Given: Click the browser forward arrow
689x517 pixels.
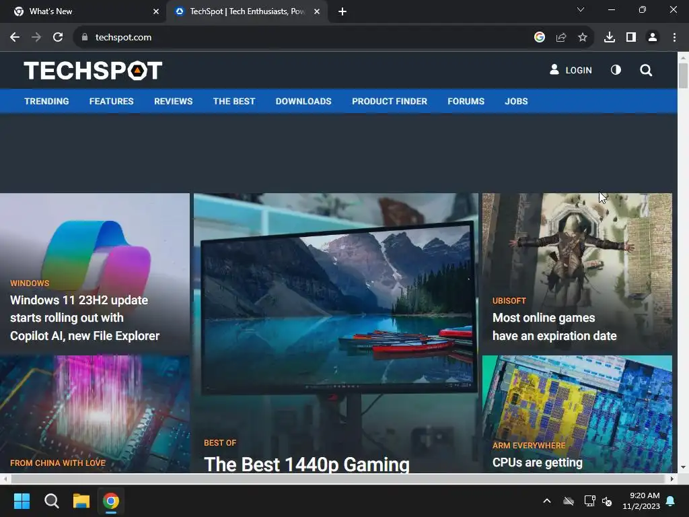Looking at the screenshot, I should 36,38.
